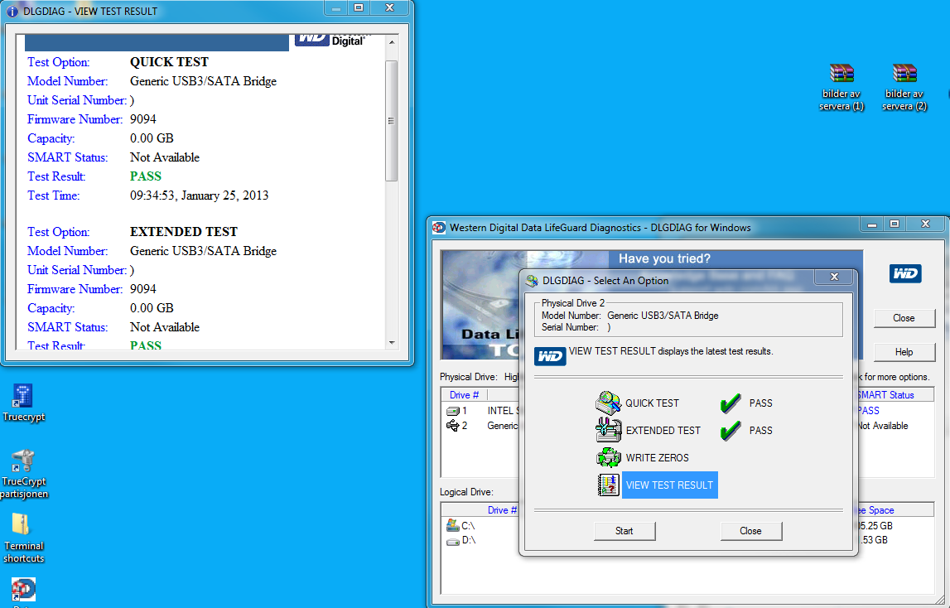The height and width of the screenshot is (608, 950).
Task: Open Data LifeGuard desktop shortcut at bottom
Action: [24, 591]
